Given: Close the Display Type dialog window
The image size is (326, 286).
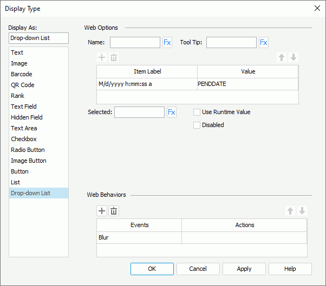Looking at the screenshot, I should (x=317, y=8).
